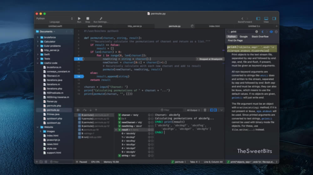Click the console Filter field
Screen dimensions: 313x175
pyautogui.click(x=171, y=110)
